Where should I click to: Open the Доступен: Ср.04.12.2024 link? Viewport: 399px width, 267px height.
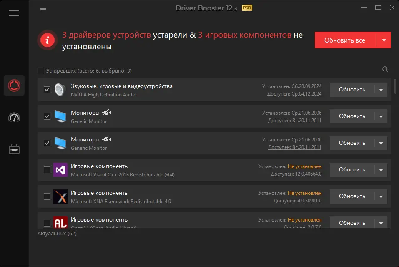pyautogui.click(x=294, y=94)
